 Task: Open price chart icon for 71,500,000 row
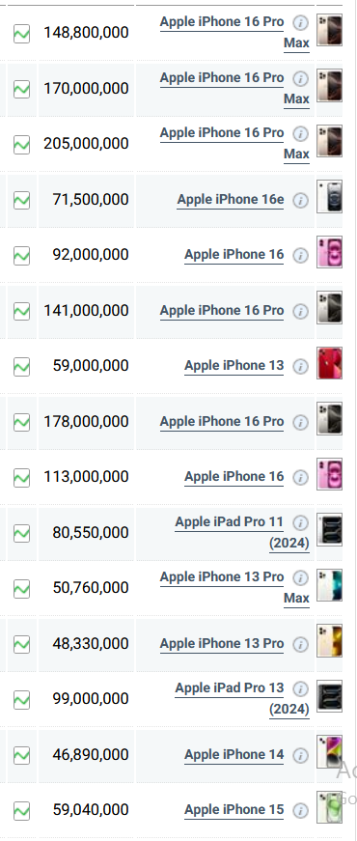click(x=21, y=200)
